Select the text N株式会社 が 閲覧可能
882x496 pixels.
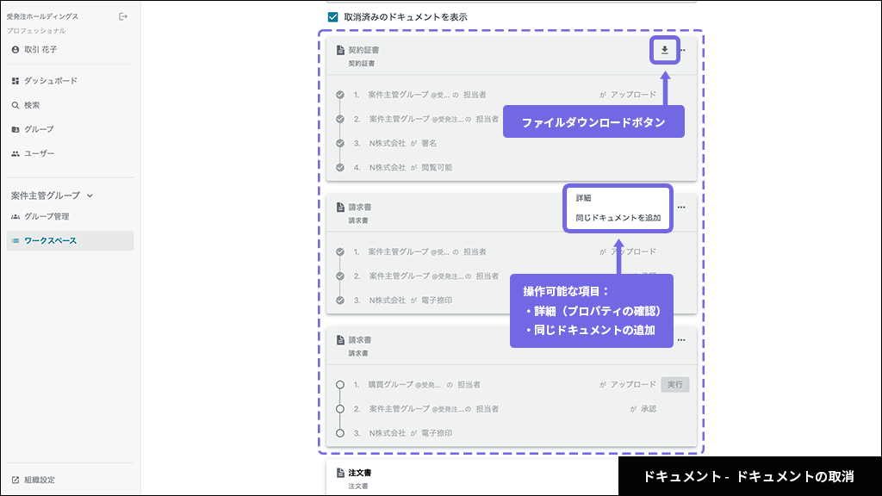(411, 168)
